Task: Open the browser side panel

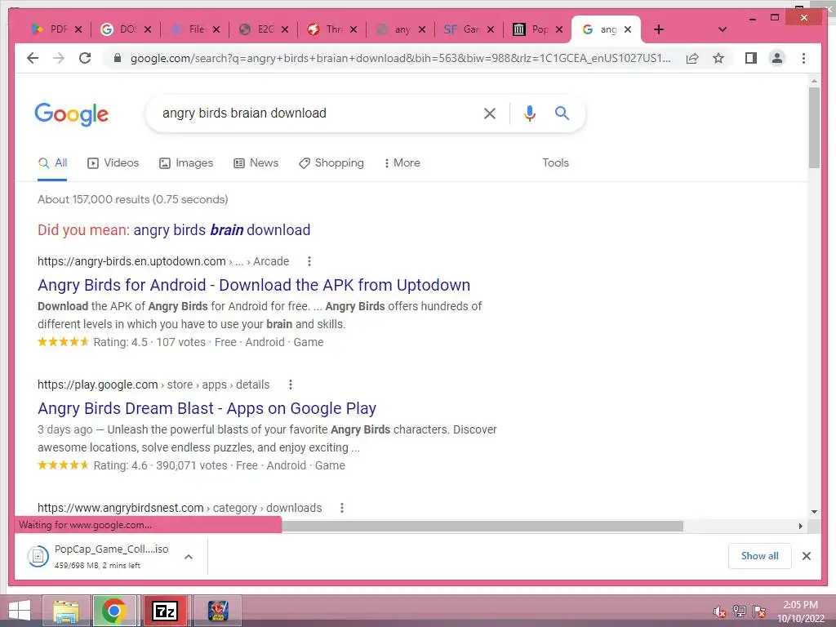Action: [x=751, y=58]
